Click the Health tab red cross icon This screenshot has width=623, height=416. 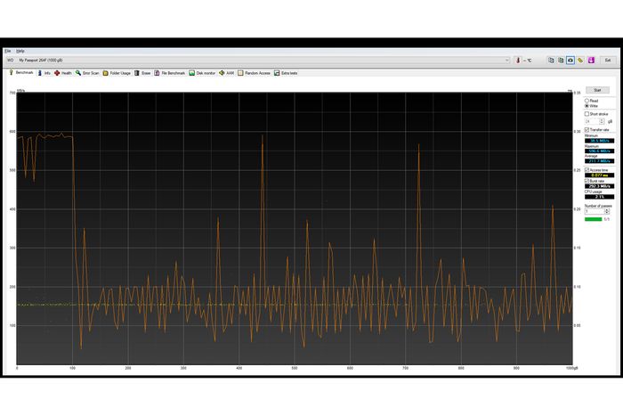[57, 73]
